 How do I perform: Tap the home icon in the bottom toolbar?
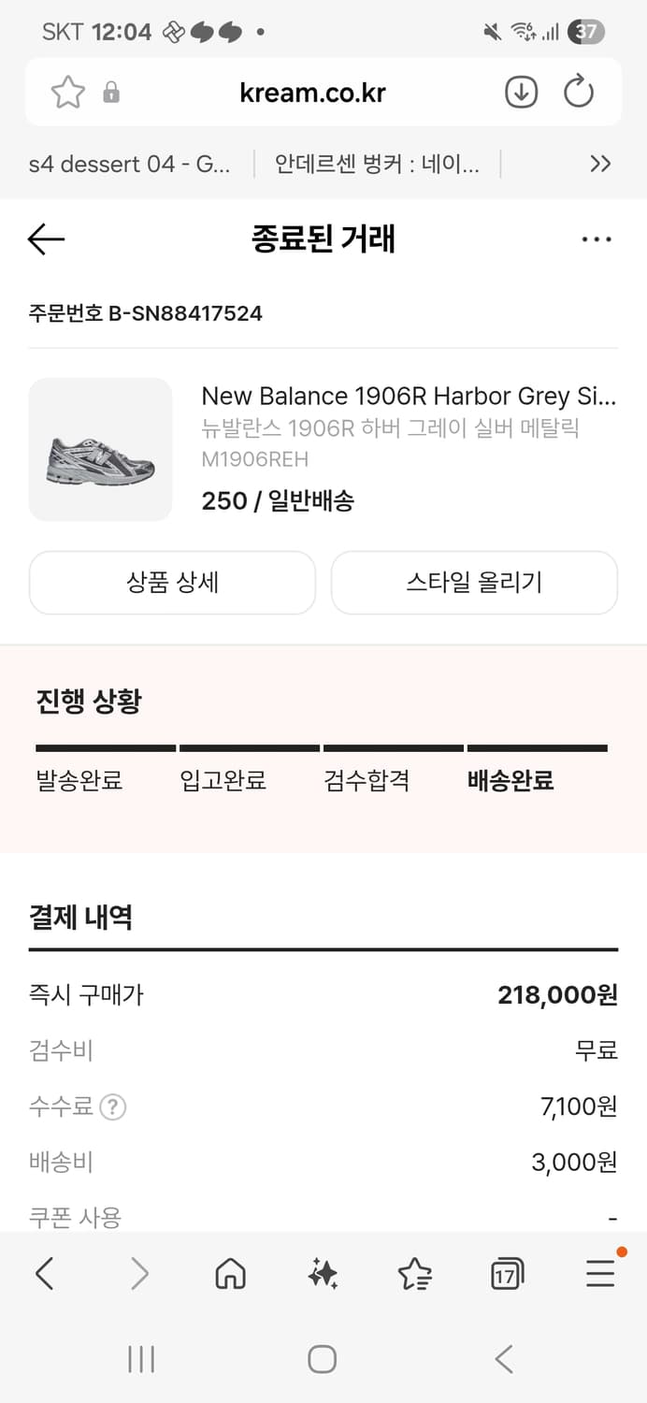(x=231, y=1272)
